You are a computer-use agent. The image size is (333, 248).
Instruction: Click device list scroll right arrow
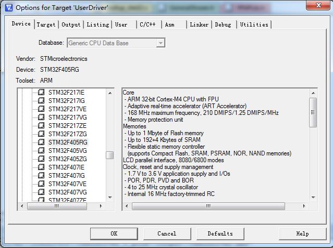(x=101, y=206)
